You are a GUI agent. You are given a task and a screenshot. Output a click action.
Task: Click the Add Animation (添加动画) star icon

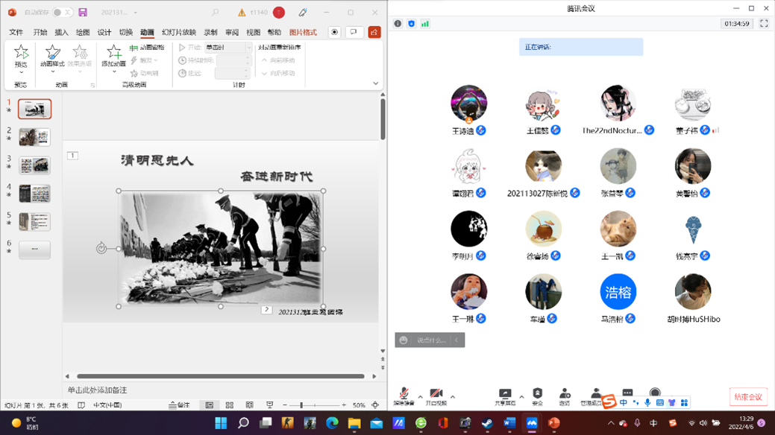coord(114,53)
